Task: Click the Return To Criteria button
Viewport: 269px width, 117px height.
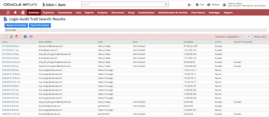Action: tap(16, 25)
